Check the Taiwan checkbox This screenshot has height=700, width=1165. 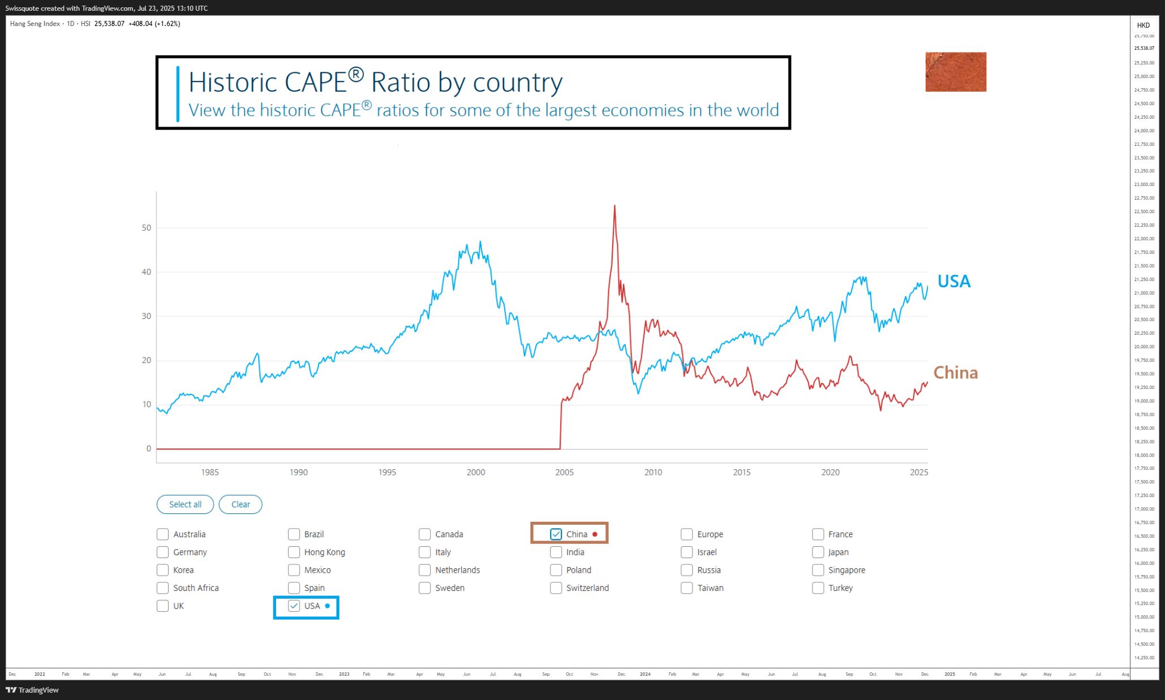(x=687, y=588)
